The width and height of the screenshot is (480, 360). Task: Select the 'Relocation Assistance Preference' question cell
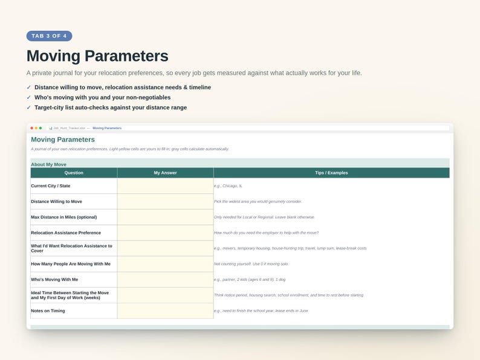pyautogui.click(x=74, y=233)
